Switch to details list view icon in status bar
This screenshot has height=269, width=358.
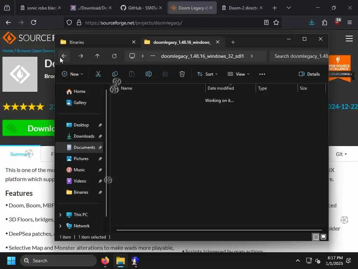pos(316,237)
